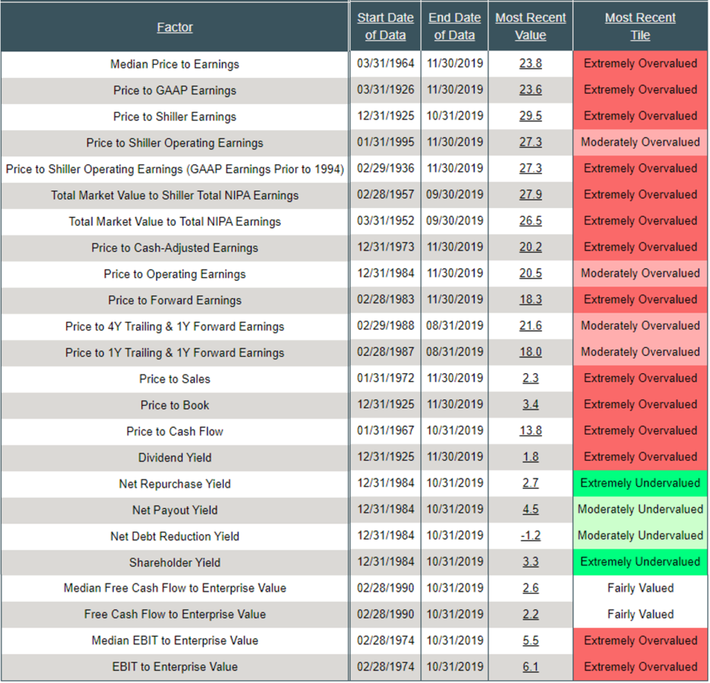This screenshot has width=710, height=683.
Task: Click the 01/31/1995 start date cell
Action: coord(386,142)
